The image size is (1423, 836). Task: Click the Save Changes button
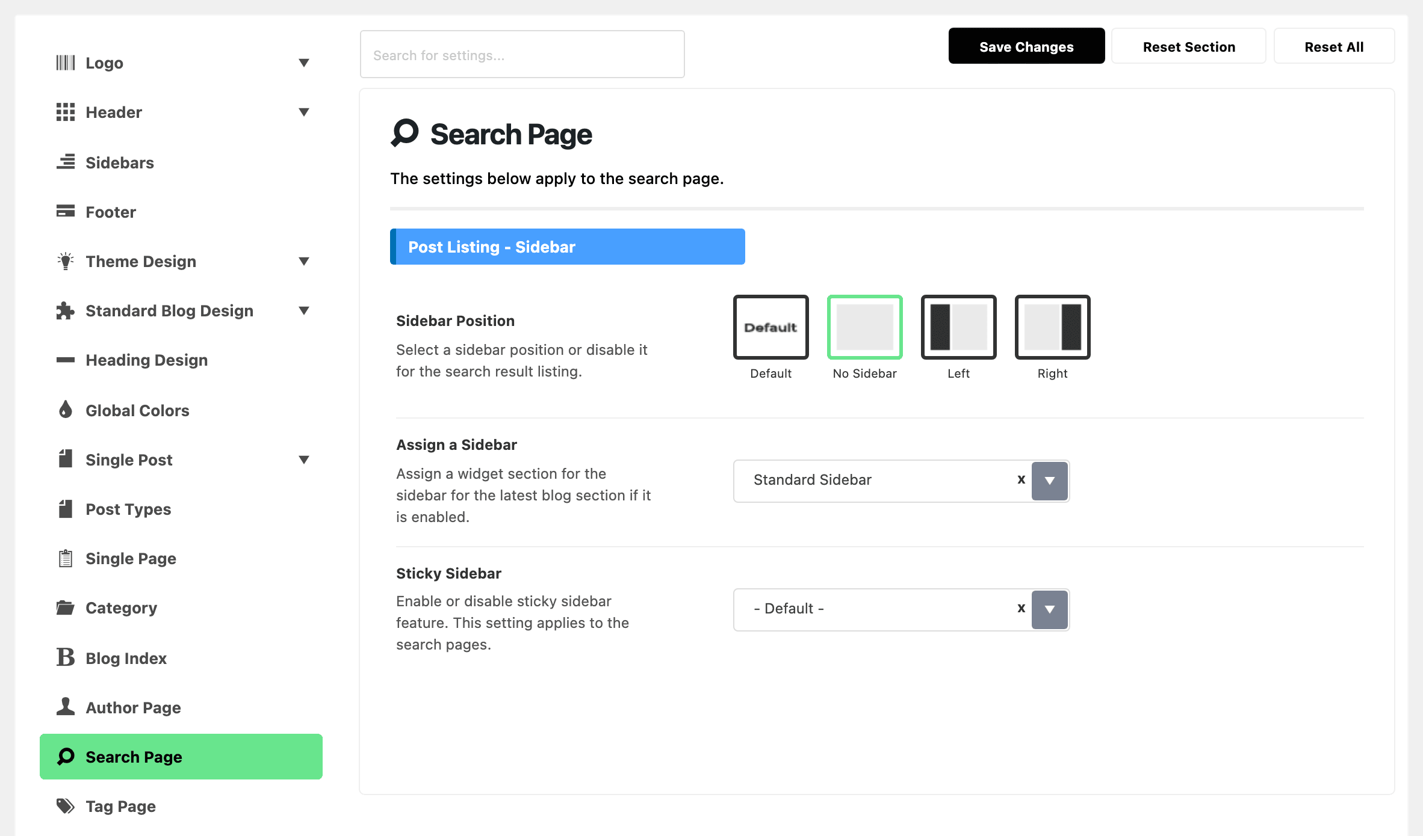(x=1026, y=46)
